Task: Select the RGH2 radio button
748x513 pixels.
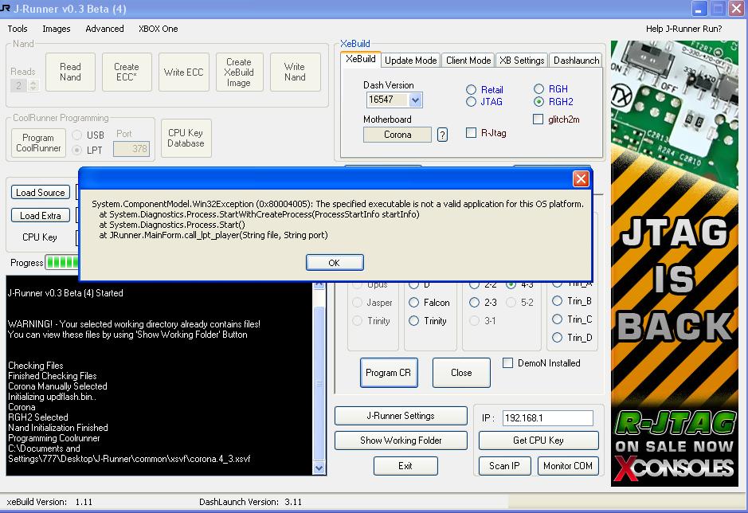Action: [x=538, y=102]
